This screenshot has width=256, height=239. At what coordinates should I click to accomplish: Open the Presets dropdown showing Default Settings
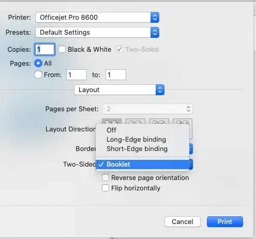click(x=97, y=33)
